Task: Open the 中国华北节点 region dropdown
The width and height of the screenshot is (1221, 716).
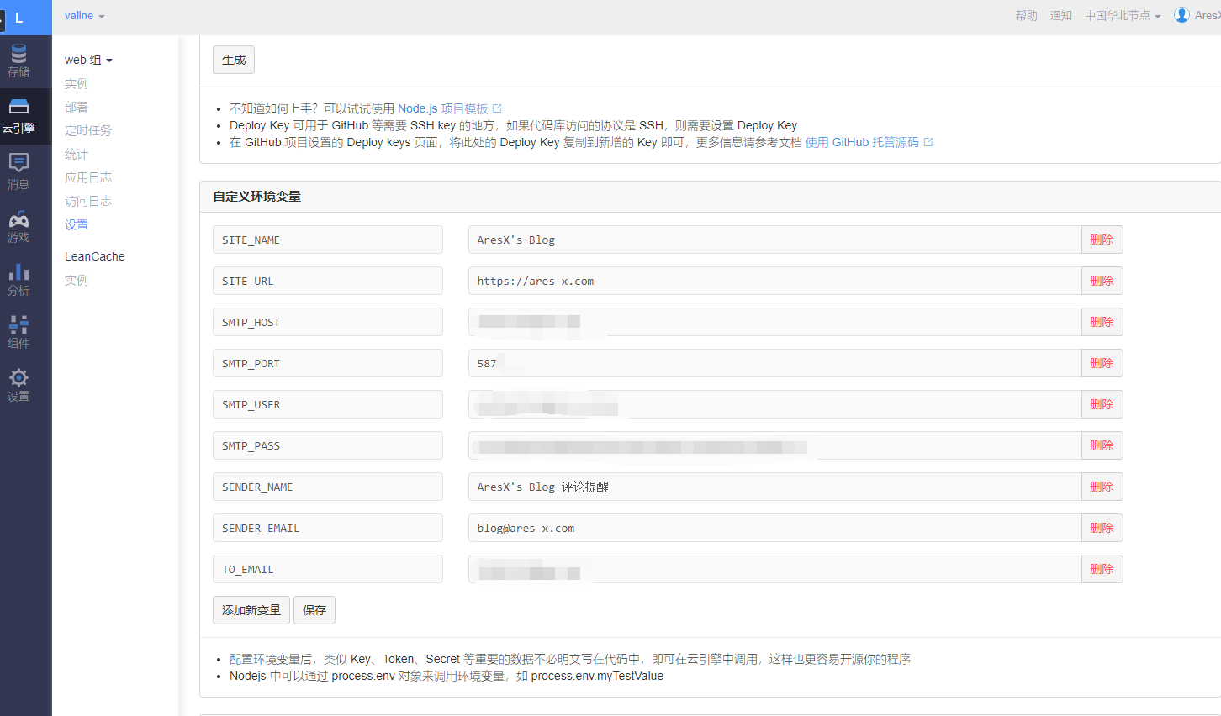Action: pos(1122,16)
